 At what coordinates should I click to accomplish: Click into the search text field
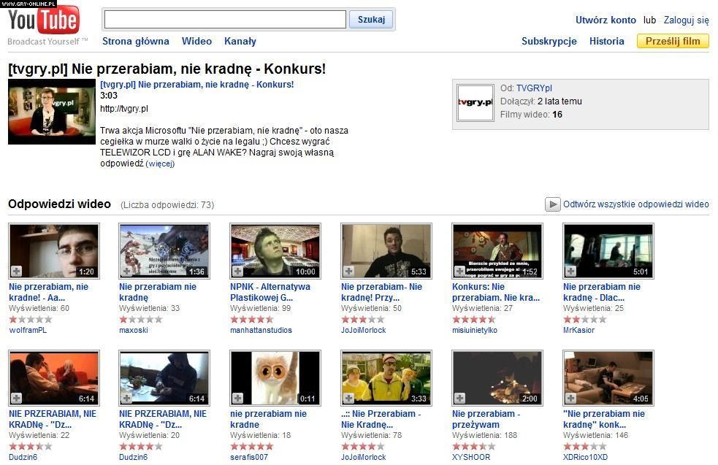[x=224, y=20]
